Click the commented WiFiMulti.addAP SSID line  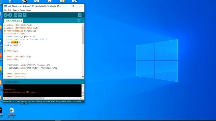[x=28, y=65]
